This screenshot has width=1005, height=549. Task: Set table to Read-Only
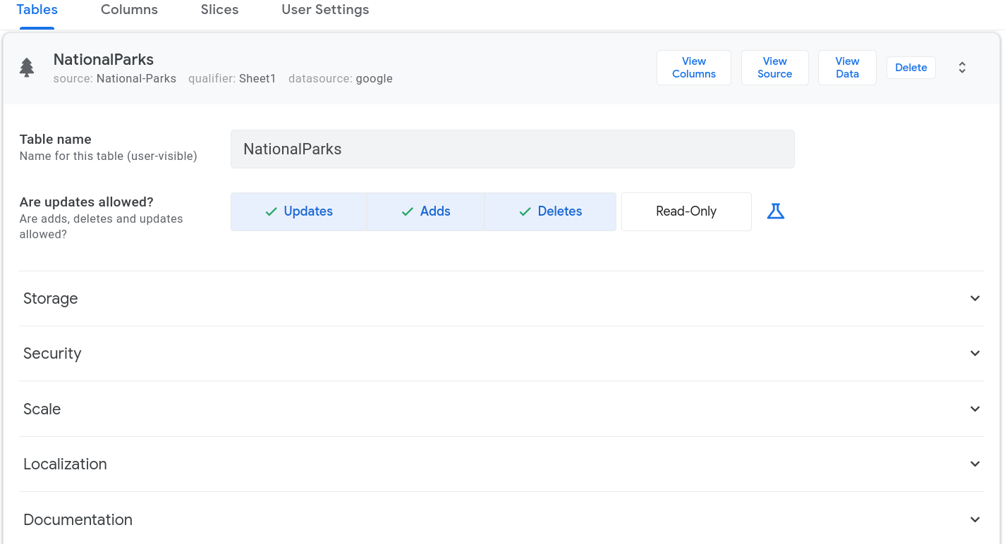coord(686,211)
